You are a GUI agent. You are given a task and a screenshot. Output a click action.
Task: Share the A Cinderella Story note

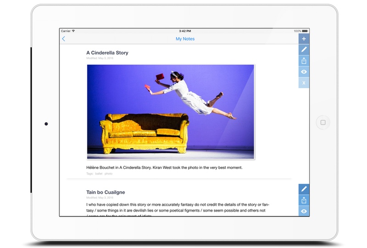[304, 61]
